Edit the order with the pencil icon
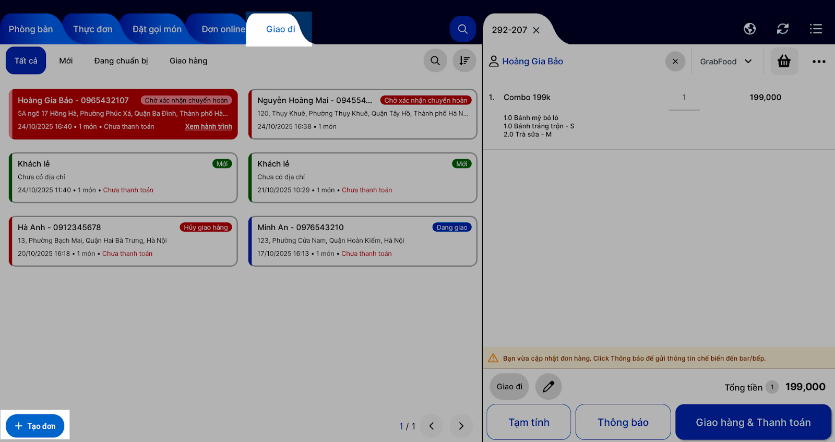This screenshot has width=835, height=442. click(x=548, y=387)
